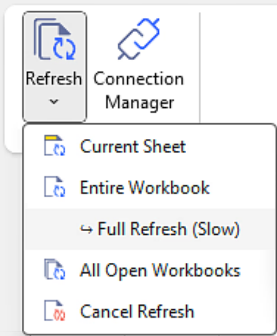Viewport: 277px width, 336px height.
Task: Click the red Cancel Refresh icon
Action: (x=55, y=311)
